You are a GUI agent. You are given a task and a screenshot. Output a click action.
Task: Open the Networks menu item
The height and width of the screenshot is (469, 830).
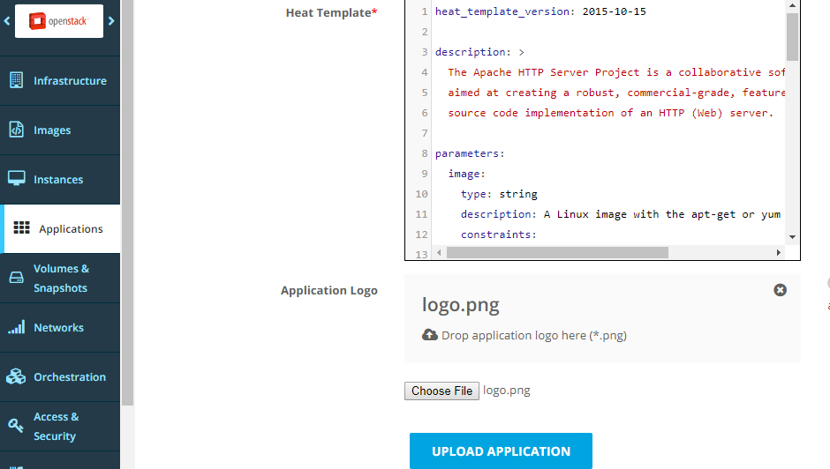click(58, 327)
